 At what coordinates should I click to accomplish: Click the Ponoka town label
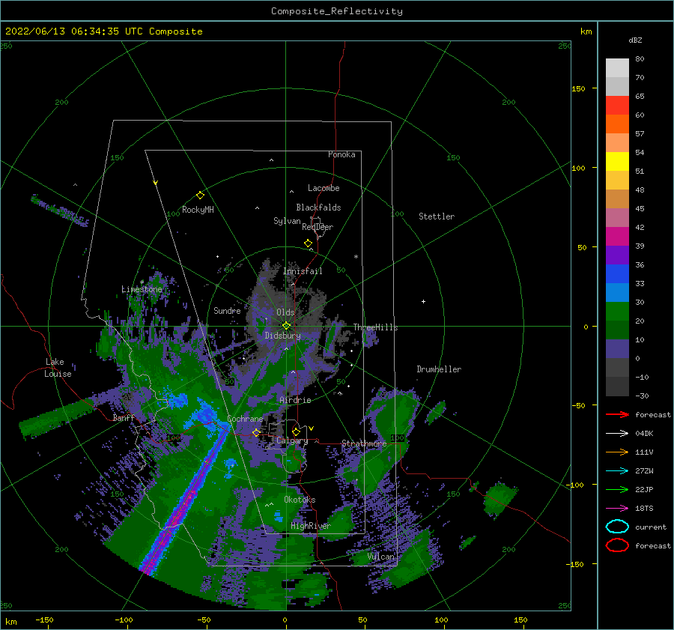[341, 154]
